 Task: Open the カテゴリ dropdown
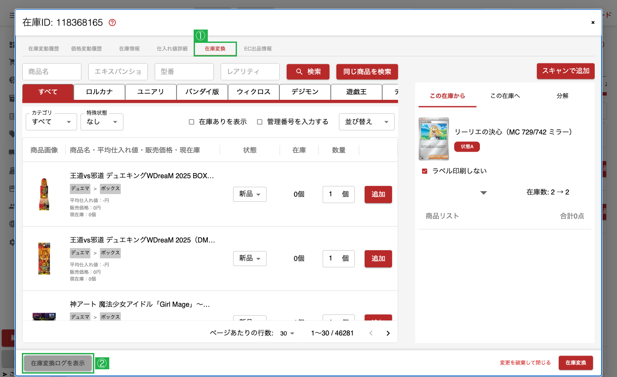point(51,122)
